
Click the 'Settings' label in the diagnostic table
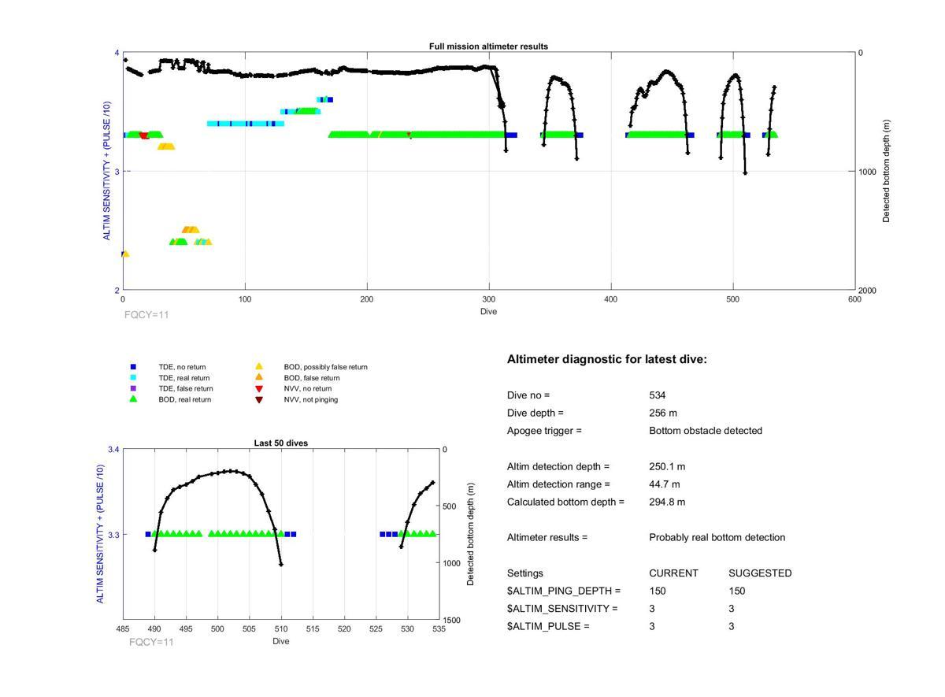point(525,573)
